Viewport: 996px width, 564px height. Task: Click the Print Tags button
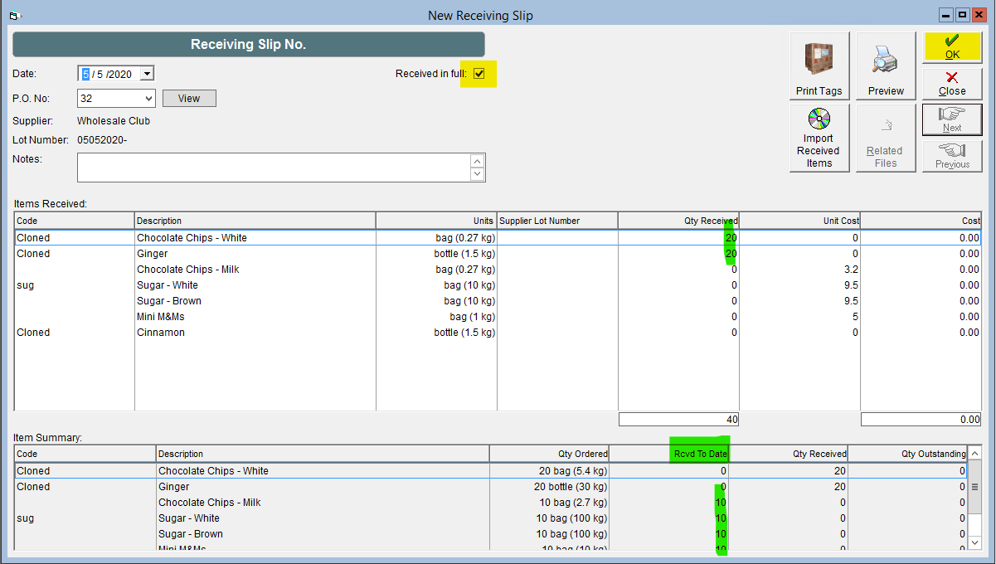[x=819, y=66]
